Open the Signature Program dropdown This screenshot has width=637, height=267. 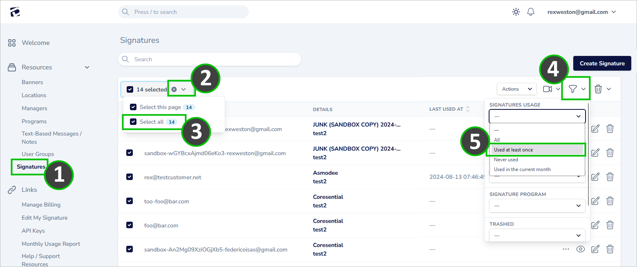click(x=536, y=206)
